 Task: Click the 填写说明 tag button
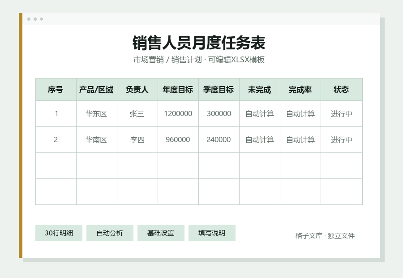coord(212,233)
